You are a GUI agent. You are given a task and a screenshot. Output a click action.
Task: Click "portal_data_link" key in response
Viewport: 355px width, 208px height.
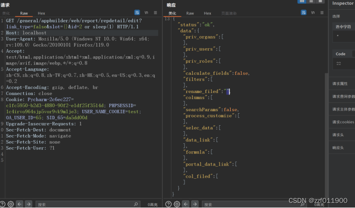207,164
